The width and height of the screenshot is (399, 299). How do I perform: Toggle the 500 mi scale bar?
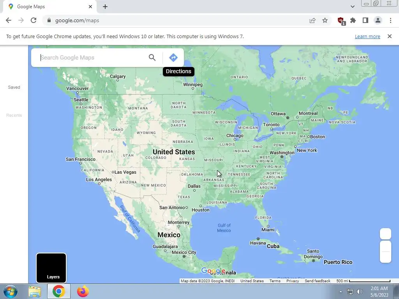point(364,281)
